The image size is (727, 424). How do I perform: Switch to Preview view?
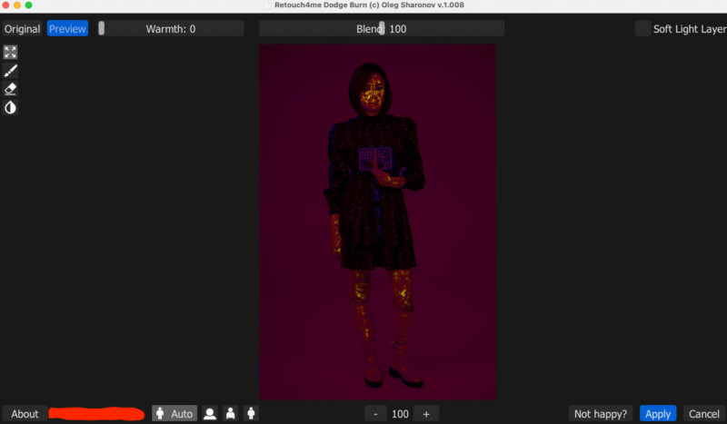(67, 29)
